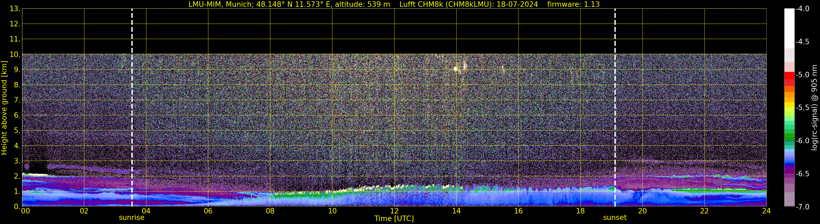Click the 3. height axis tick label
The height and width of the screenshot is (224, 820).
click(x=17, y=161)
